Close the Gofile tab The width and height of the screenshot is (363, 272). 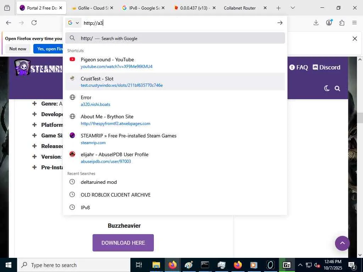112,8
